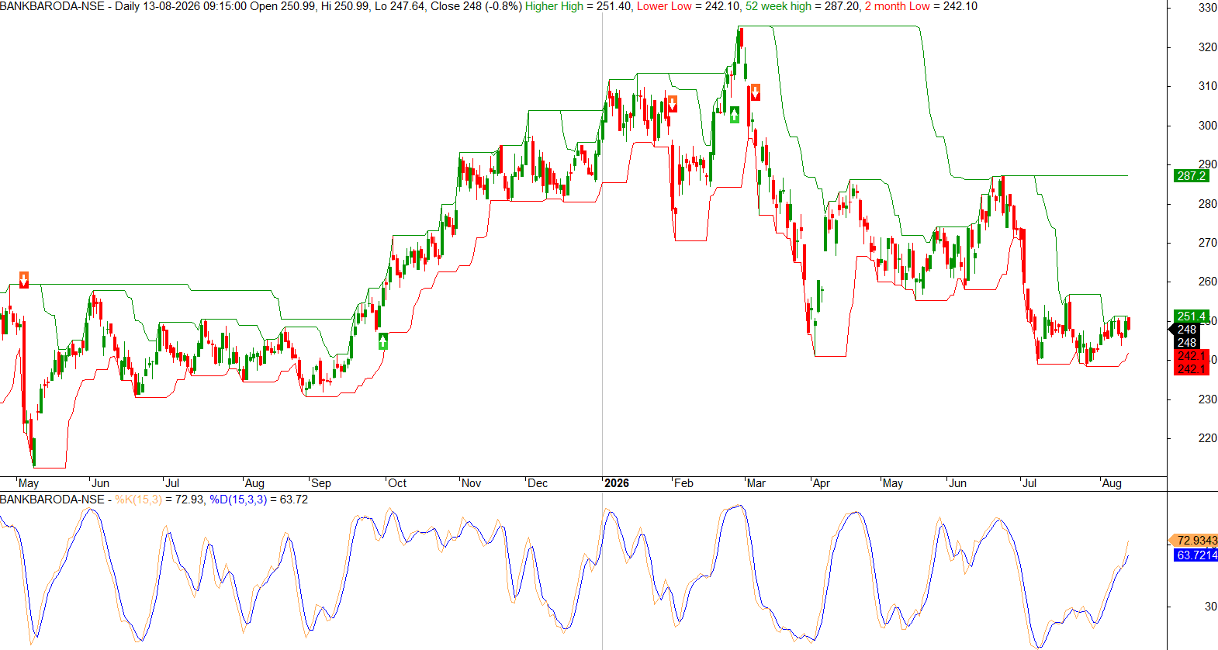Click the "Daily 13-08-2026 09:15:00" timestamp text

click(181, 6)
